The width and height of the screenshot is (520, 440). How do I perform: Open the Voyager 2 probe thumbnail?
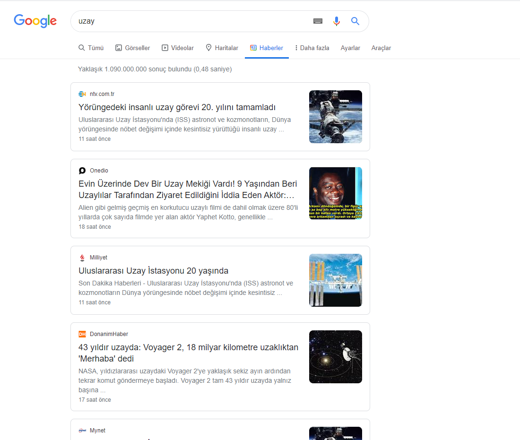(x=336, y=357)
